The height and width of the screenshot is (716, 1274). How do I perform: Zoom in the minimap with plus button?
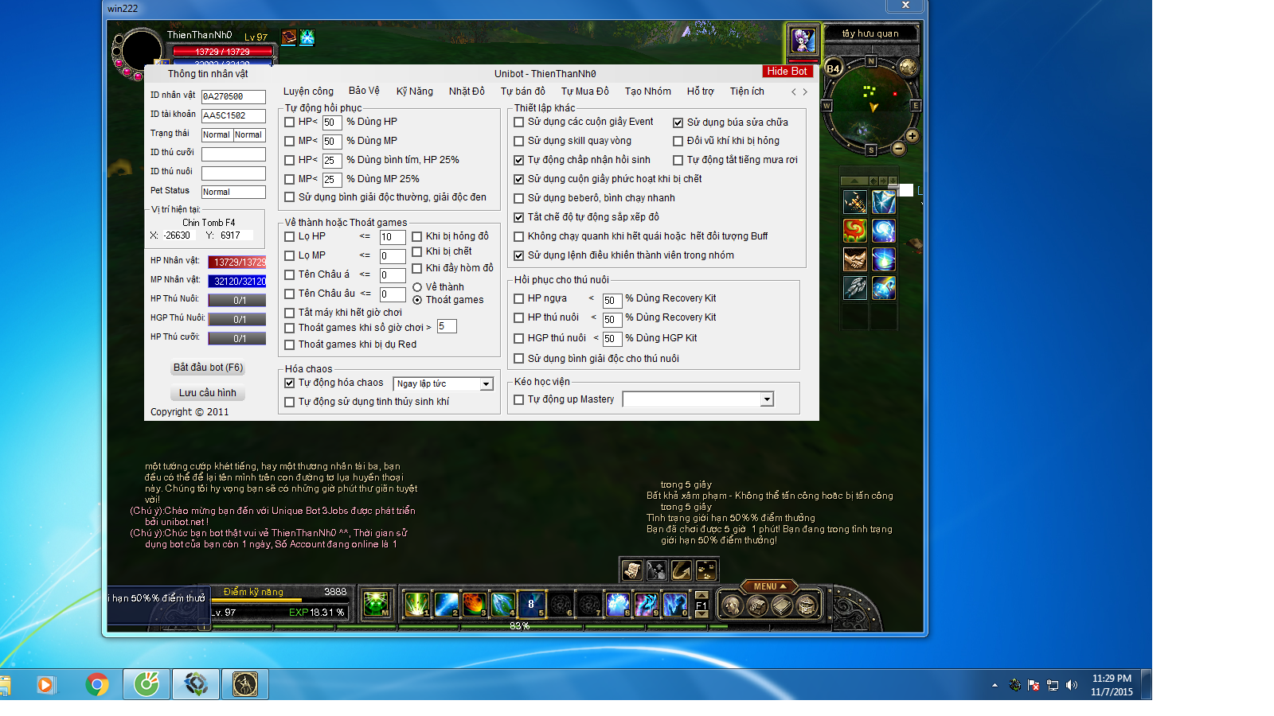click(913, 136)
